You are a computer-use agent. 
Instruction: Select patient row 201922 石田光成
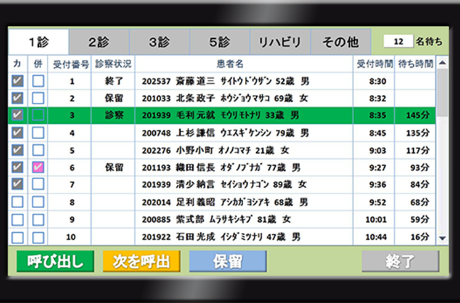pyautogui.click(x=222, y=237)
